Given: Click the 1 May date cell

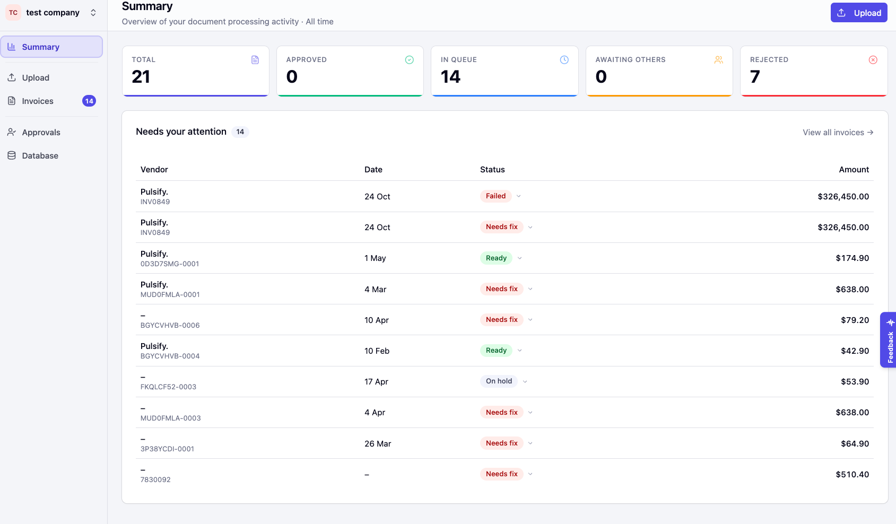Looking at the screenshot, I should tap(375, 258).
